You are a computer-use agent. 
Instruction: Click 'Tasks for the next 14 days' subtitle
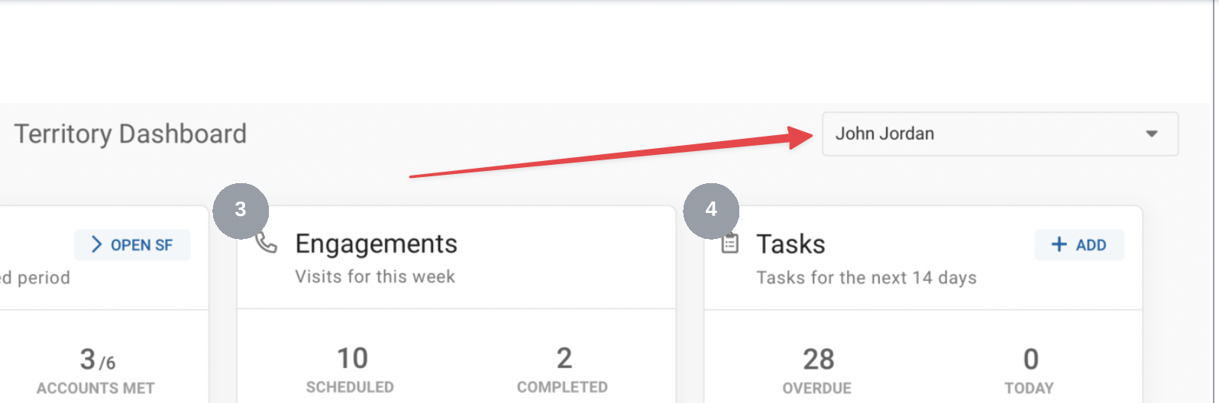point(866,278)
